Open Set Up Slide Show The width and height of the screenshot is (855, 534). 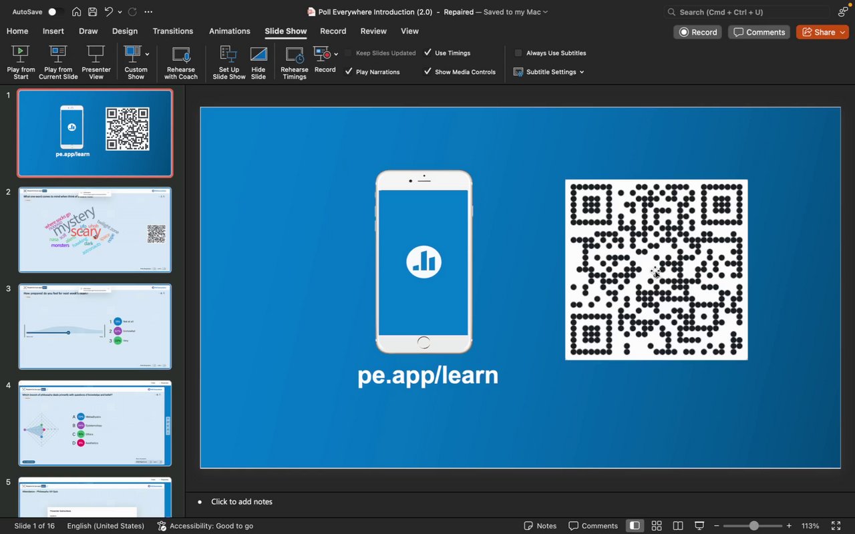click(229, 63)
